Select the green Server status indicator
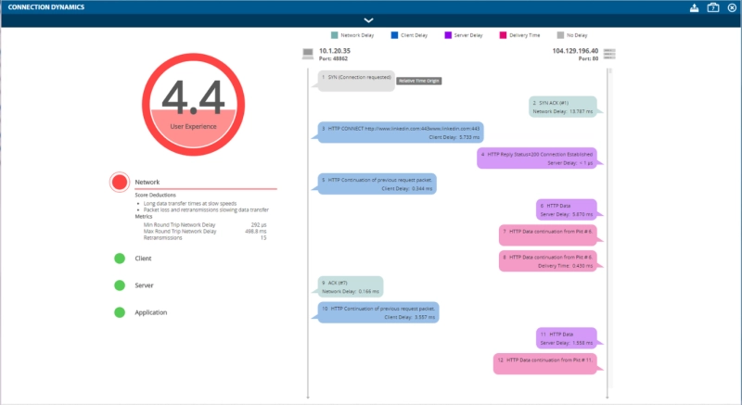Screen dimensions: 742x405 [x=119, y=285]
